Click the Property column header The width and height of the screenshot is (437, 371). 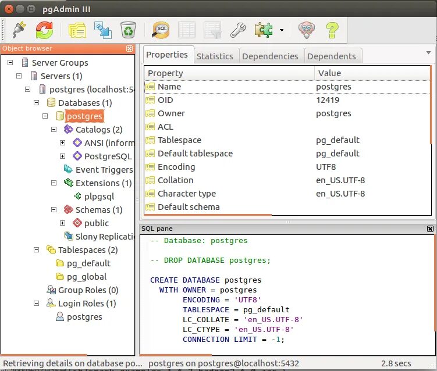(x=229, y=73)
